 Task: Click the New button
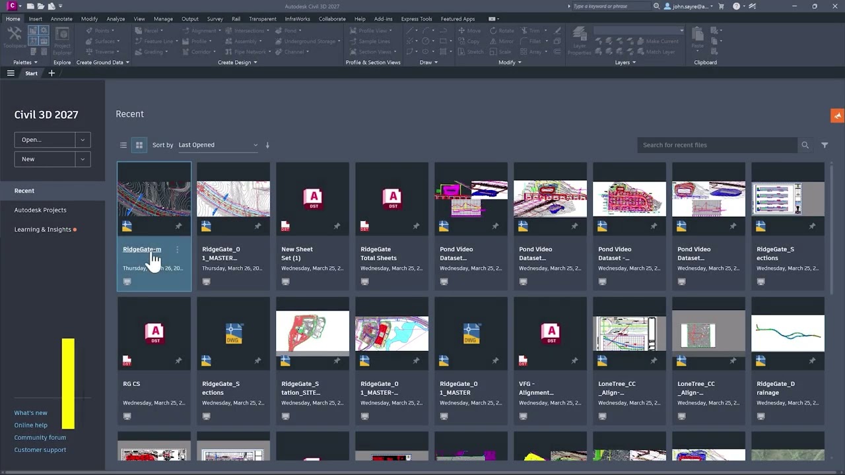(x=44, y=159)
